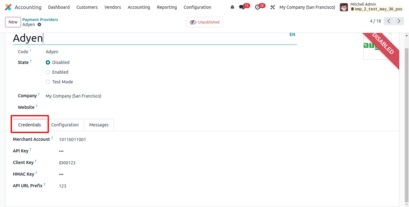Toggle the Unpublished status button
This screenshot has width=409, height=207.
[204, 22]
